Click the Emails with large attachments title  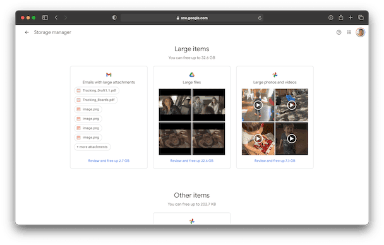(x=109, y=82)
